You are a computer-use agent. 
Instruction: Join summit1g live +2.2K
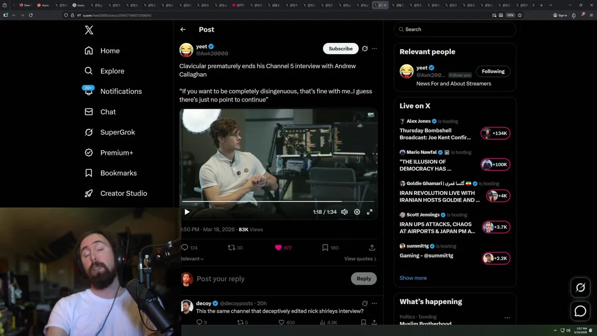pos(496,259)
